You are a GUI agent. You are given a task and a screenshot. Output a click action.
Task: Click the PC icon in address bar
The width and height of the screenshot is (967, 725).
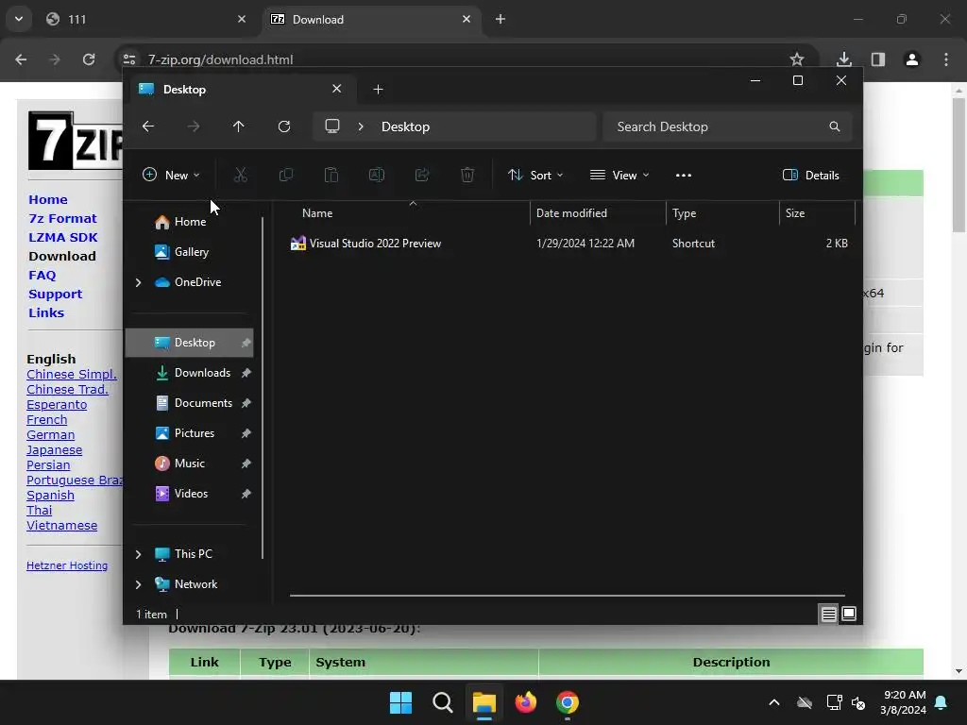tap(332, 126)
